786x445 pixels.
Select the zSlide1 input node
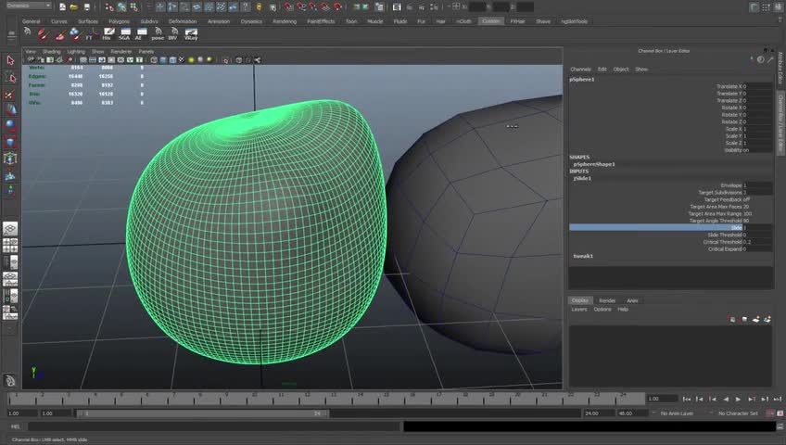click(582, 178)
